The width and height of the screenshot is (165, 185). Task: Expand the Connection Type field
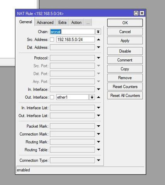click(x=99, y=160)
